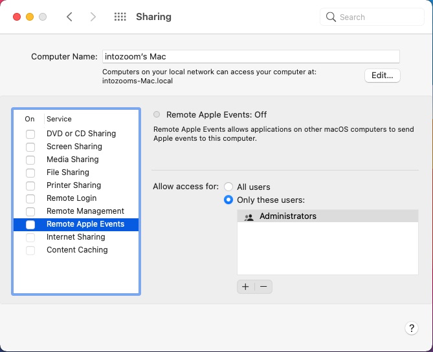433x352 pixels.
Task: Open help with the question mark button
Action: tap(412, 328)
